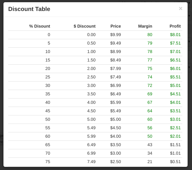The width and height of the screenshot is (192, 170).
Task: Click the 0.50 dollar discount cell
Action: [x=91, y=43]
